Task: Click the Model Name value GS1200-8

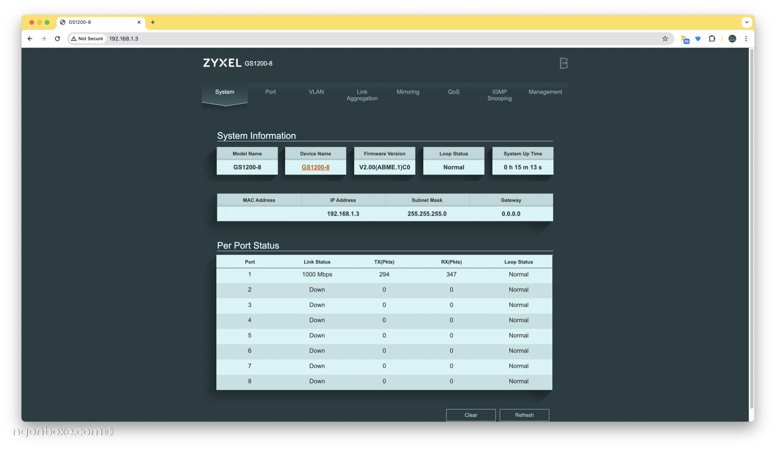Action: (247, 167)
